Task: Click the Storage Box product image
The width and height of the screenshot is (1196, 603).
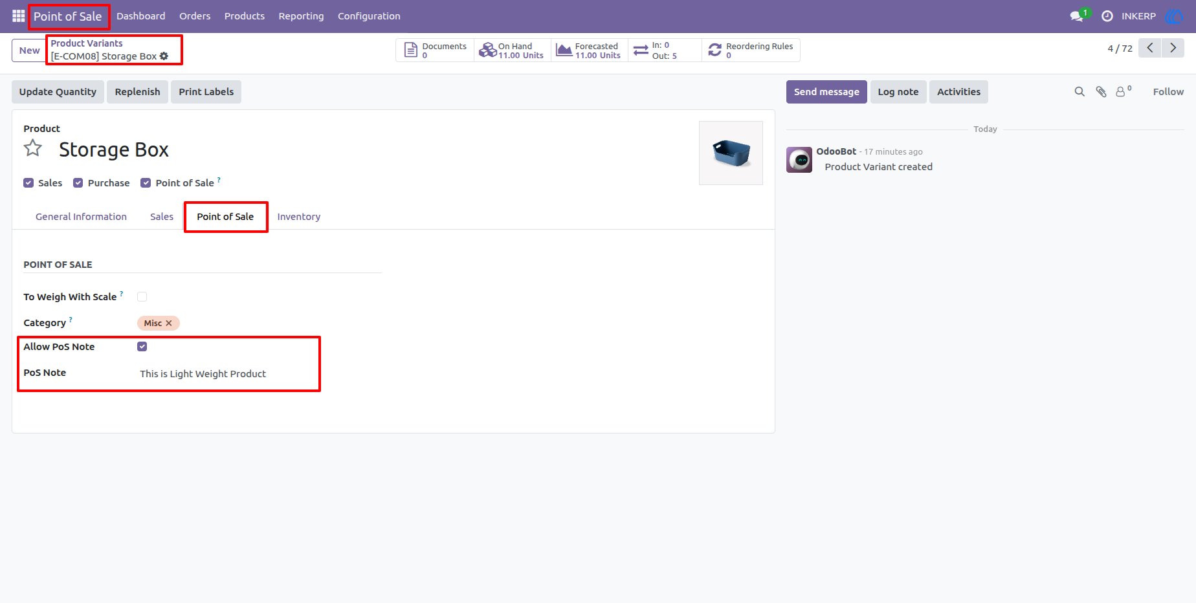Action: pos(731,153)
